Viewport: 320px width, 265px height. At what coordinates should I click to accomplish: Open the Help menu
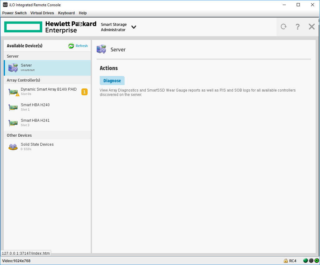(83, 13)
